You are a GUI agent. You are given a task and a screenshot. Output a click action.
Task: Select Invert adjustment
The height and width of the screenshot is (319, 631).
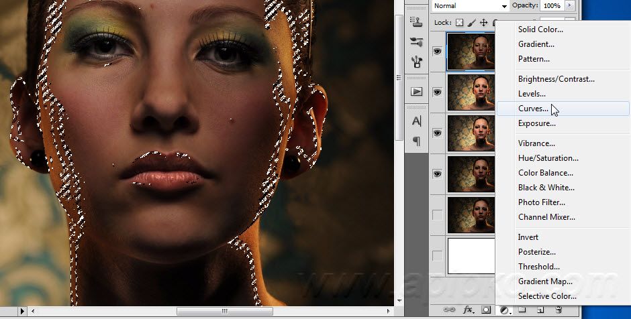[x=528, y=237]
